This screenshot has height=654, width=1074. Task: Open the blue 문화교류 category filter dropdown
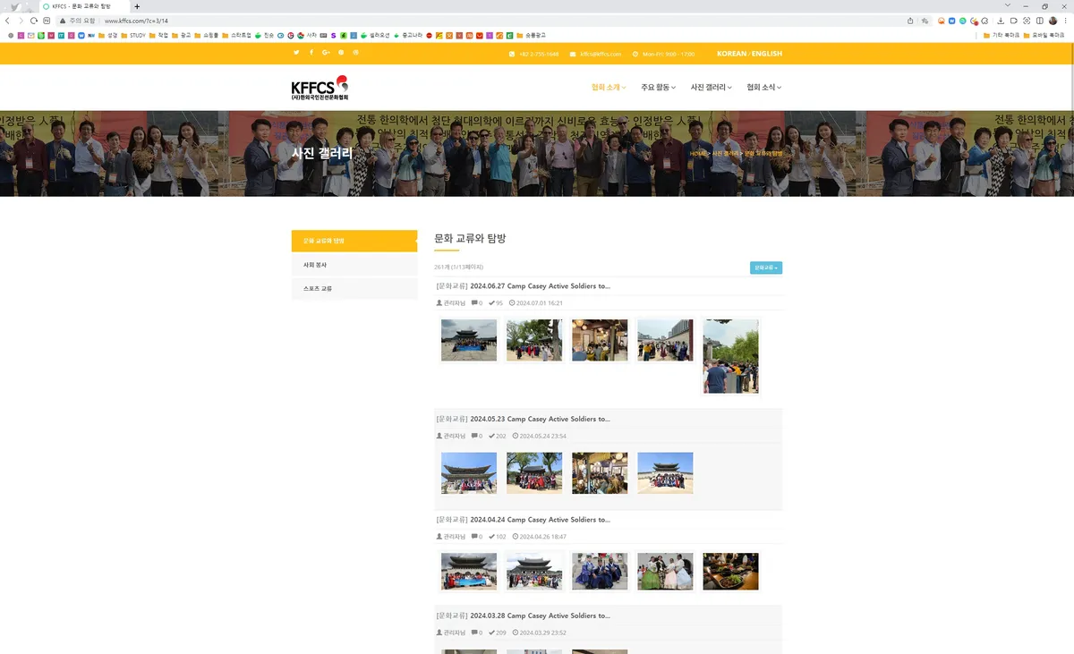[766, 268]
